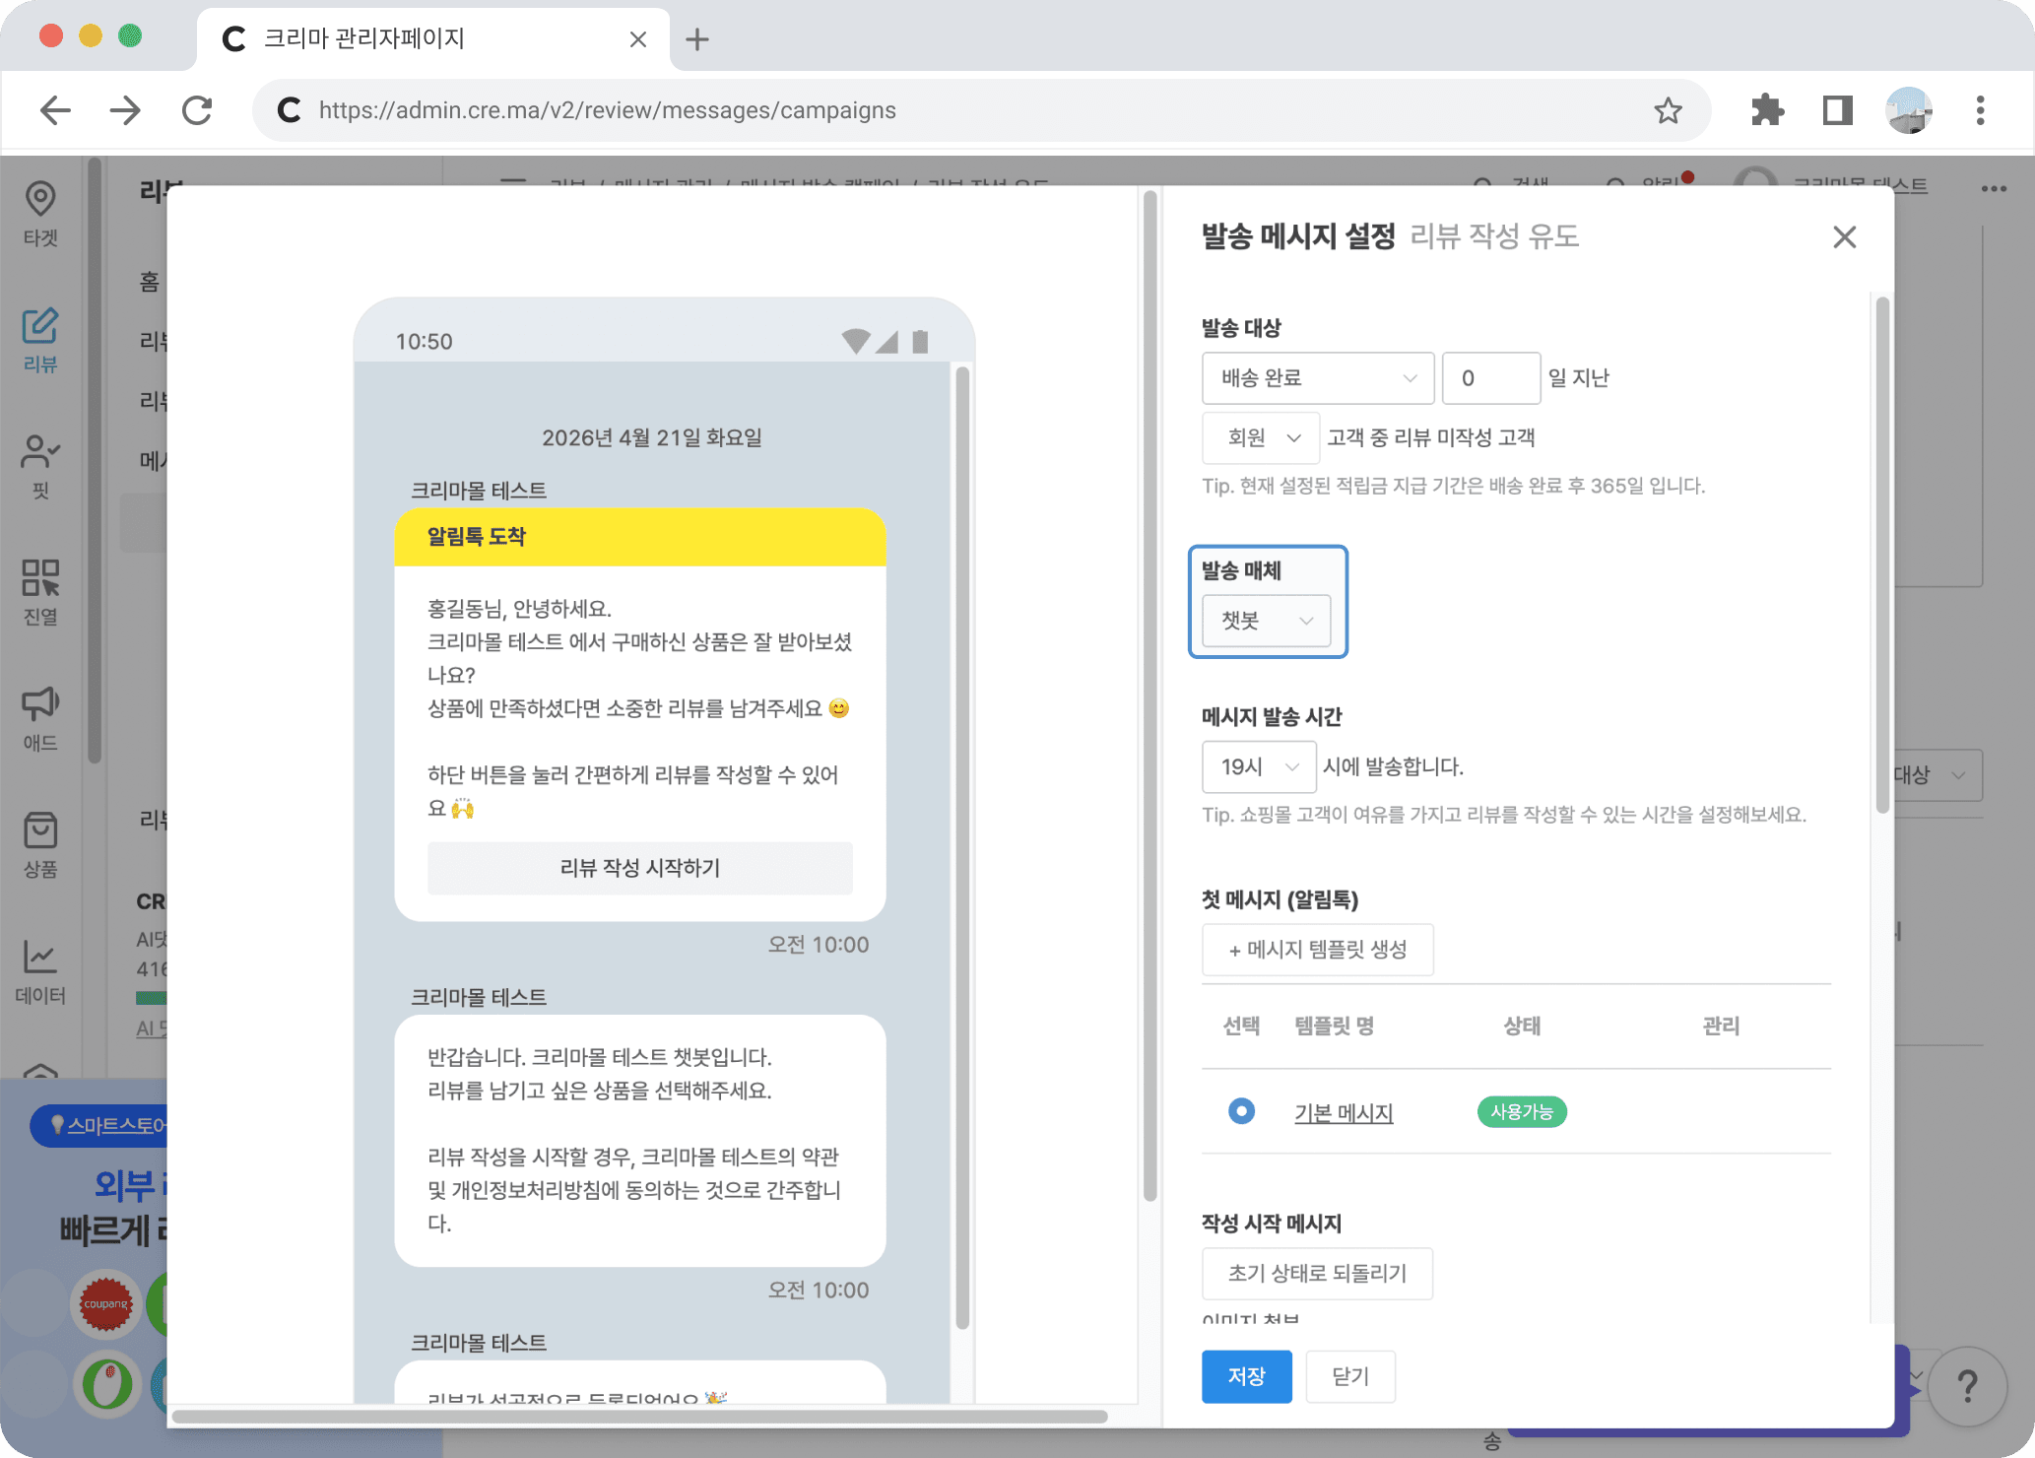Click the blue 저장 button
This screenshot has height=1458, width=2035.
(1246, 1376)
